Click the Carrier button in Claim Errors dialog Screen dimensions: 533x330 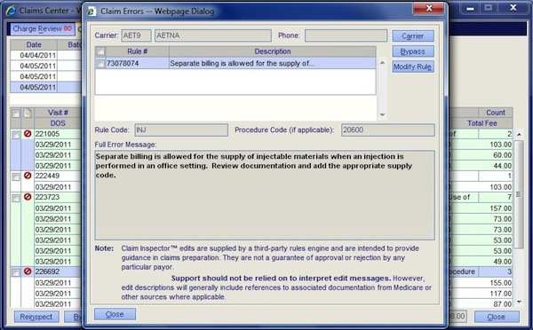click(x=413, y=36)
